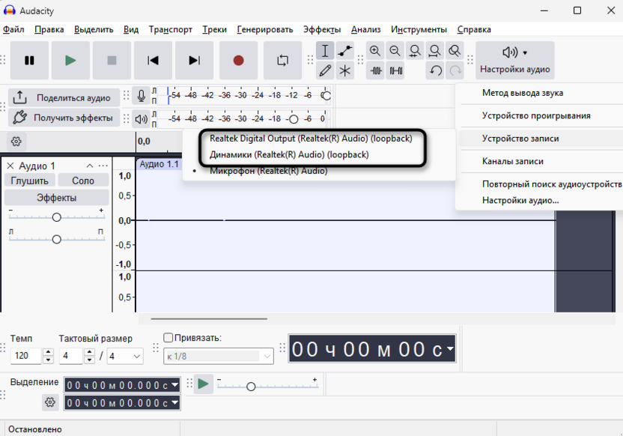Click the Skip to Start button

click(x=153, y=61)
